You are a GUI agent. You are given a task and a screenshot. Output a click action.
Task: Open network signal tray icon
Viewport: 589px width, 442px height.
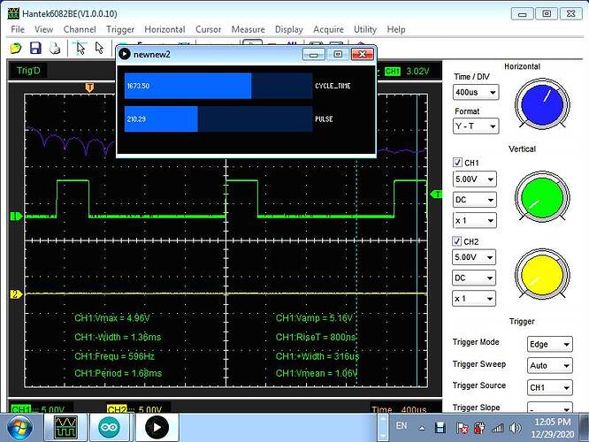tap(498, 428)
